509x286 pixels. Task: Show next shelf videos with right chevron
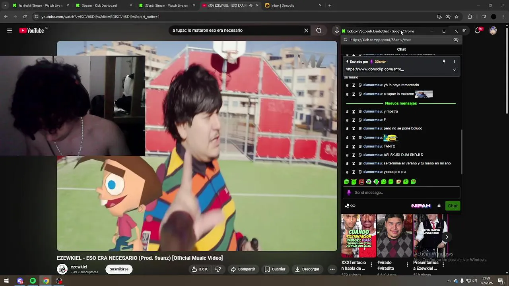pos(447,237)
